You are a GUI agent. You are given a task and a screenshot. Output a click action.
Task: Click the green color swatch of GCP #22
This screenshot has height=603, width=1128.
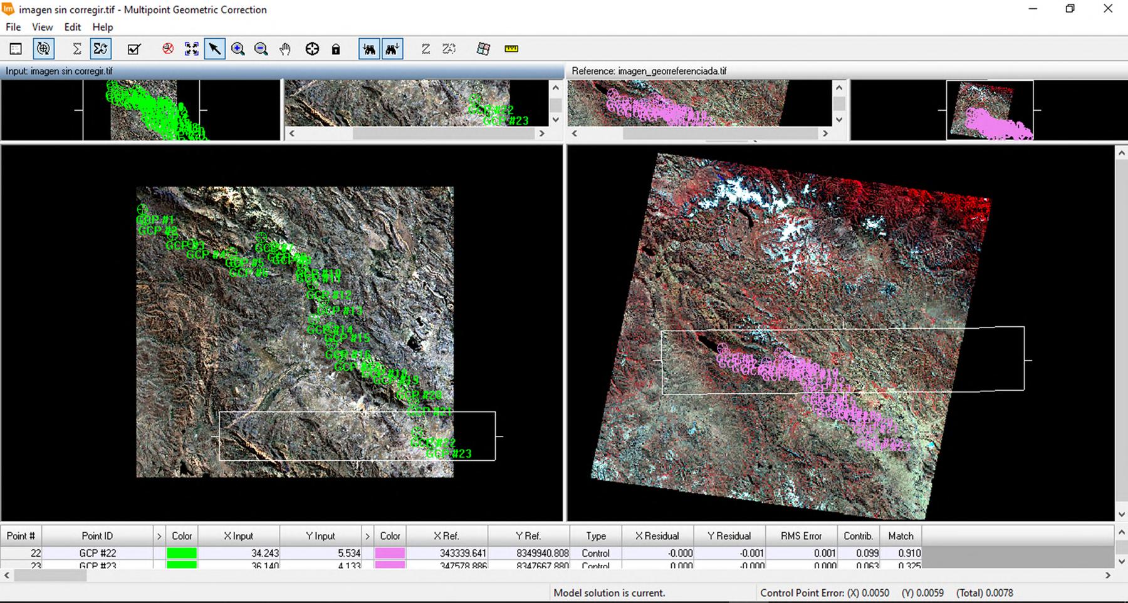(182, 553)
